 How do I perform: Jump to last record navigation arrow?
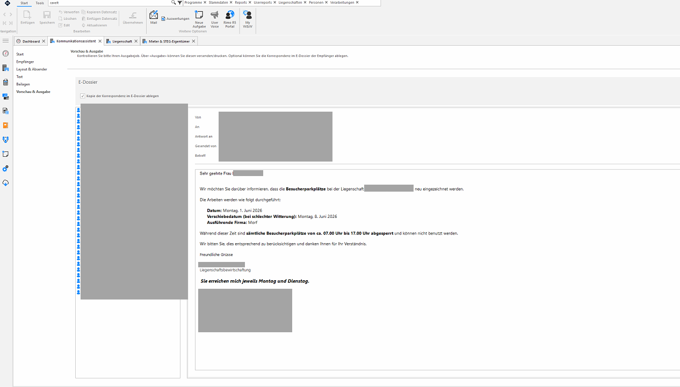[11, 23]
